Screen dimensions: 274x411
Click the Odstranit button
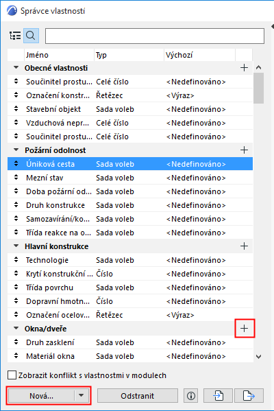tap(138, 396)
